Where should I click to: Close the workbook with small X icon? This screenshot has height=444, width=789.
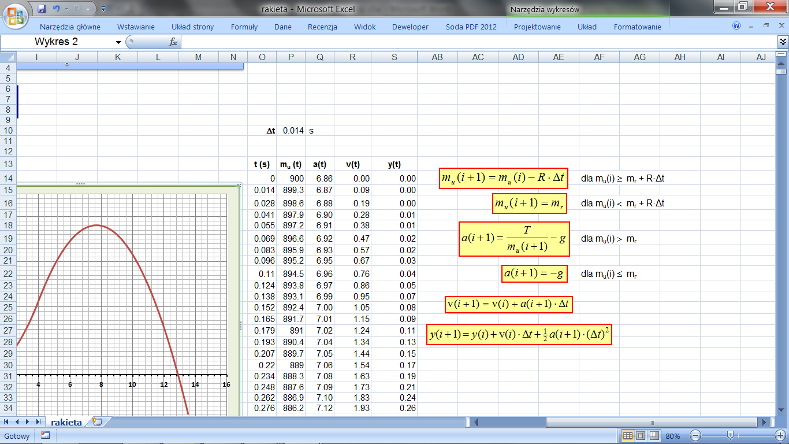(x=780, y=26)
